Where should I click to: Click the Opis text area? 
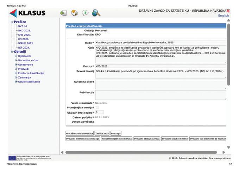pyautogui.click(x=161, y=54)
